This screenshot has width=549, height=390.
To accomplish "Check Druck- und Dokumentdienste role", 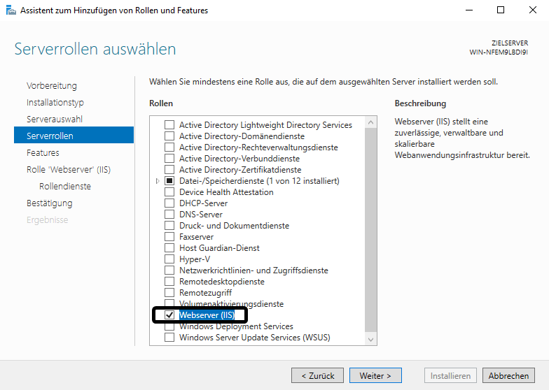I will click(169, 225).
